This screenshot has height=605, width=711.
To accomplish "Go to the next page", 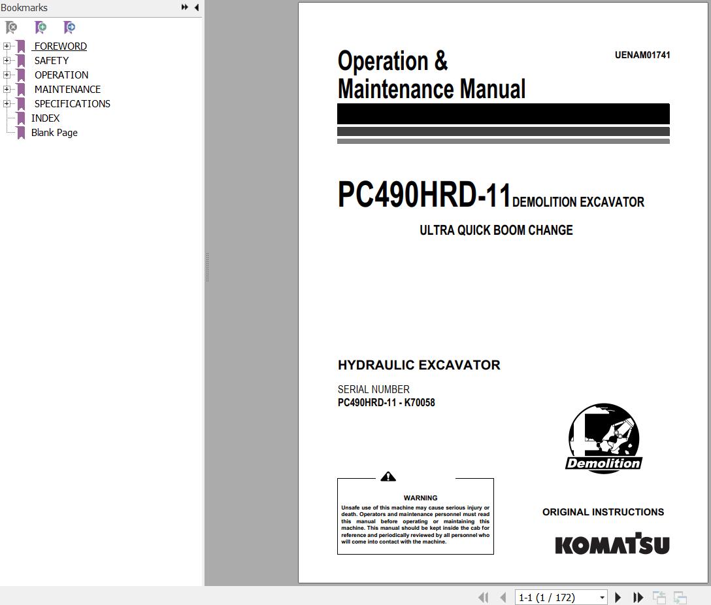I will point(618,597).
